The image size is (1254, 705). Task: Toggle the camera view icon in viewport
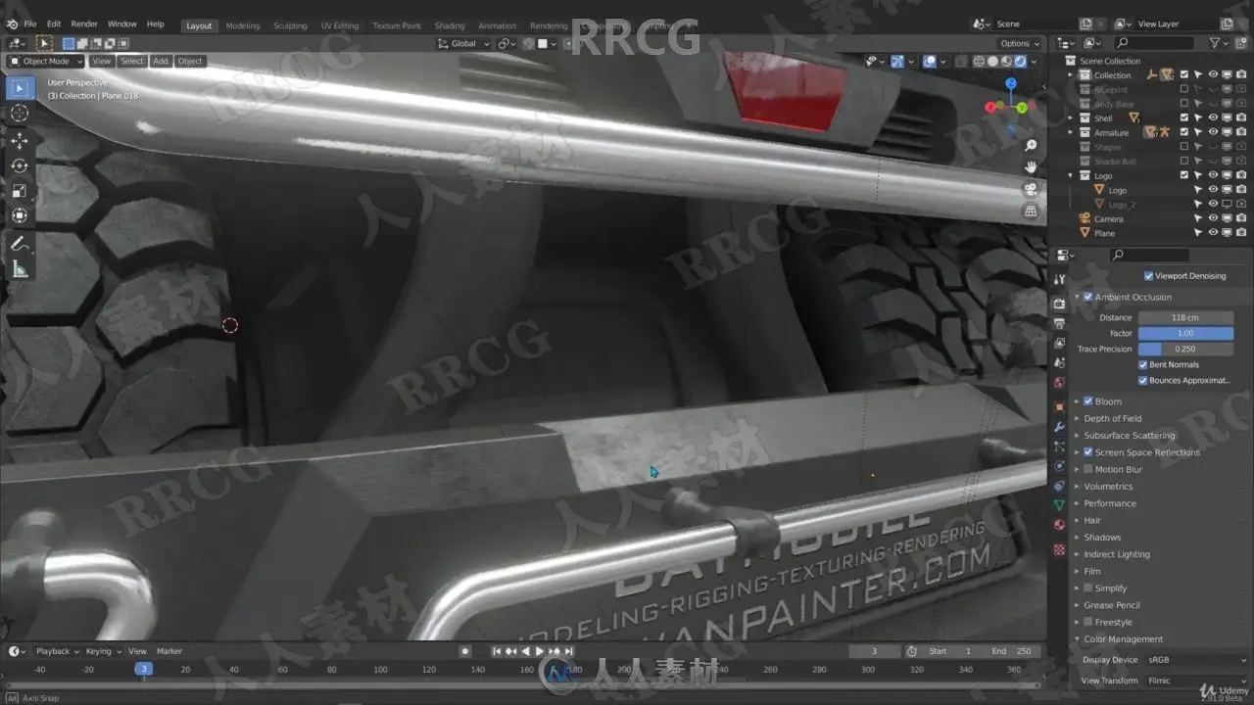pyautogui.click(x=1031, y=189)
